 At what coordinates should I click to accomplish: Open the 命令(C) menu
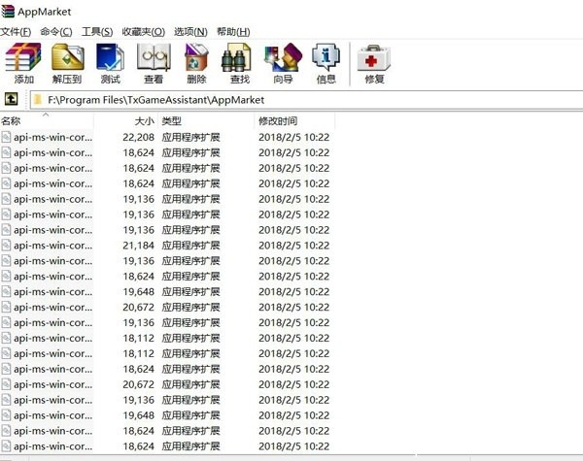56,32
